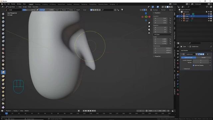Open the Add Modifier dropdown
This screenshot has height=120, width=213.
(196, 50)
